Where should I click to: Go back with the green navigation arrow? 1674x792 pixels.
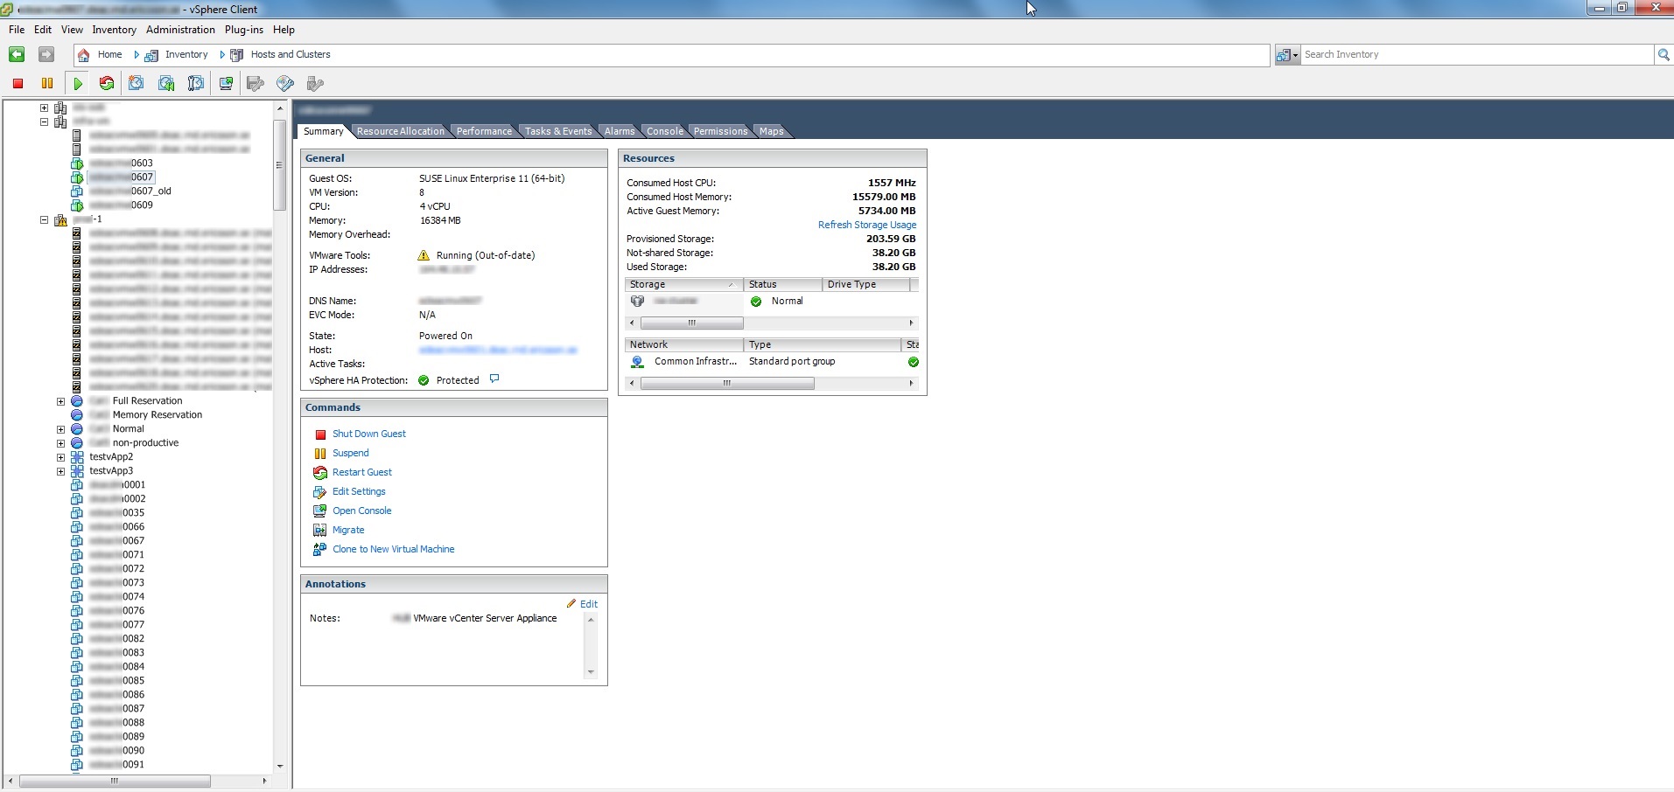17,54
